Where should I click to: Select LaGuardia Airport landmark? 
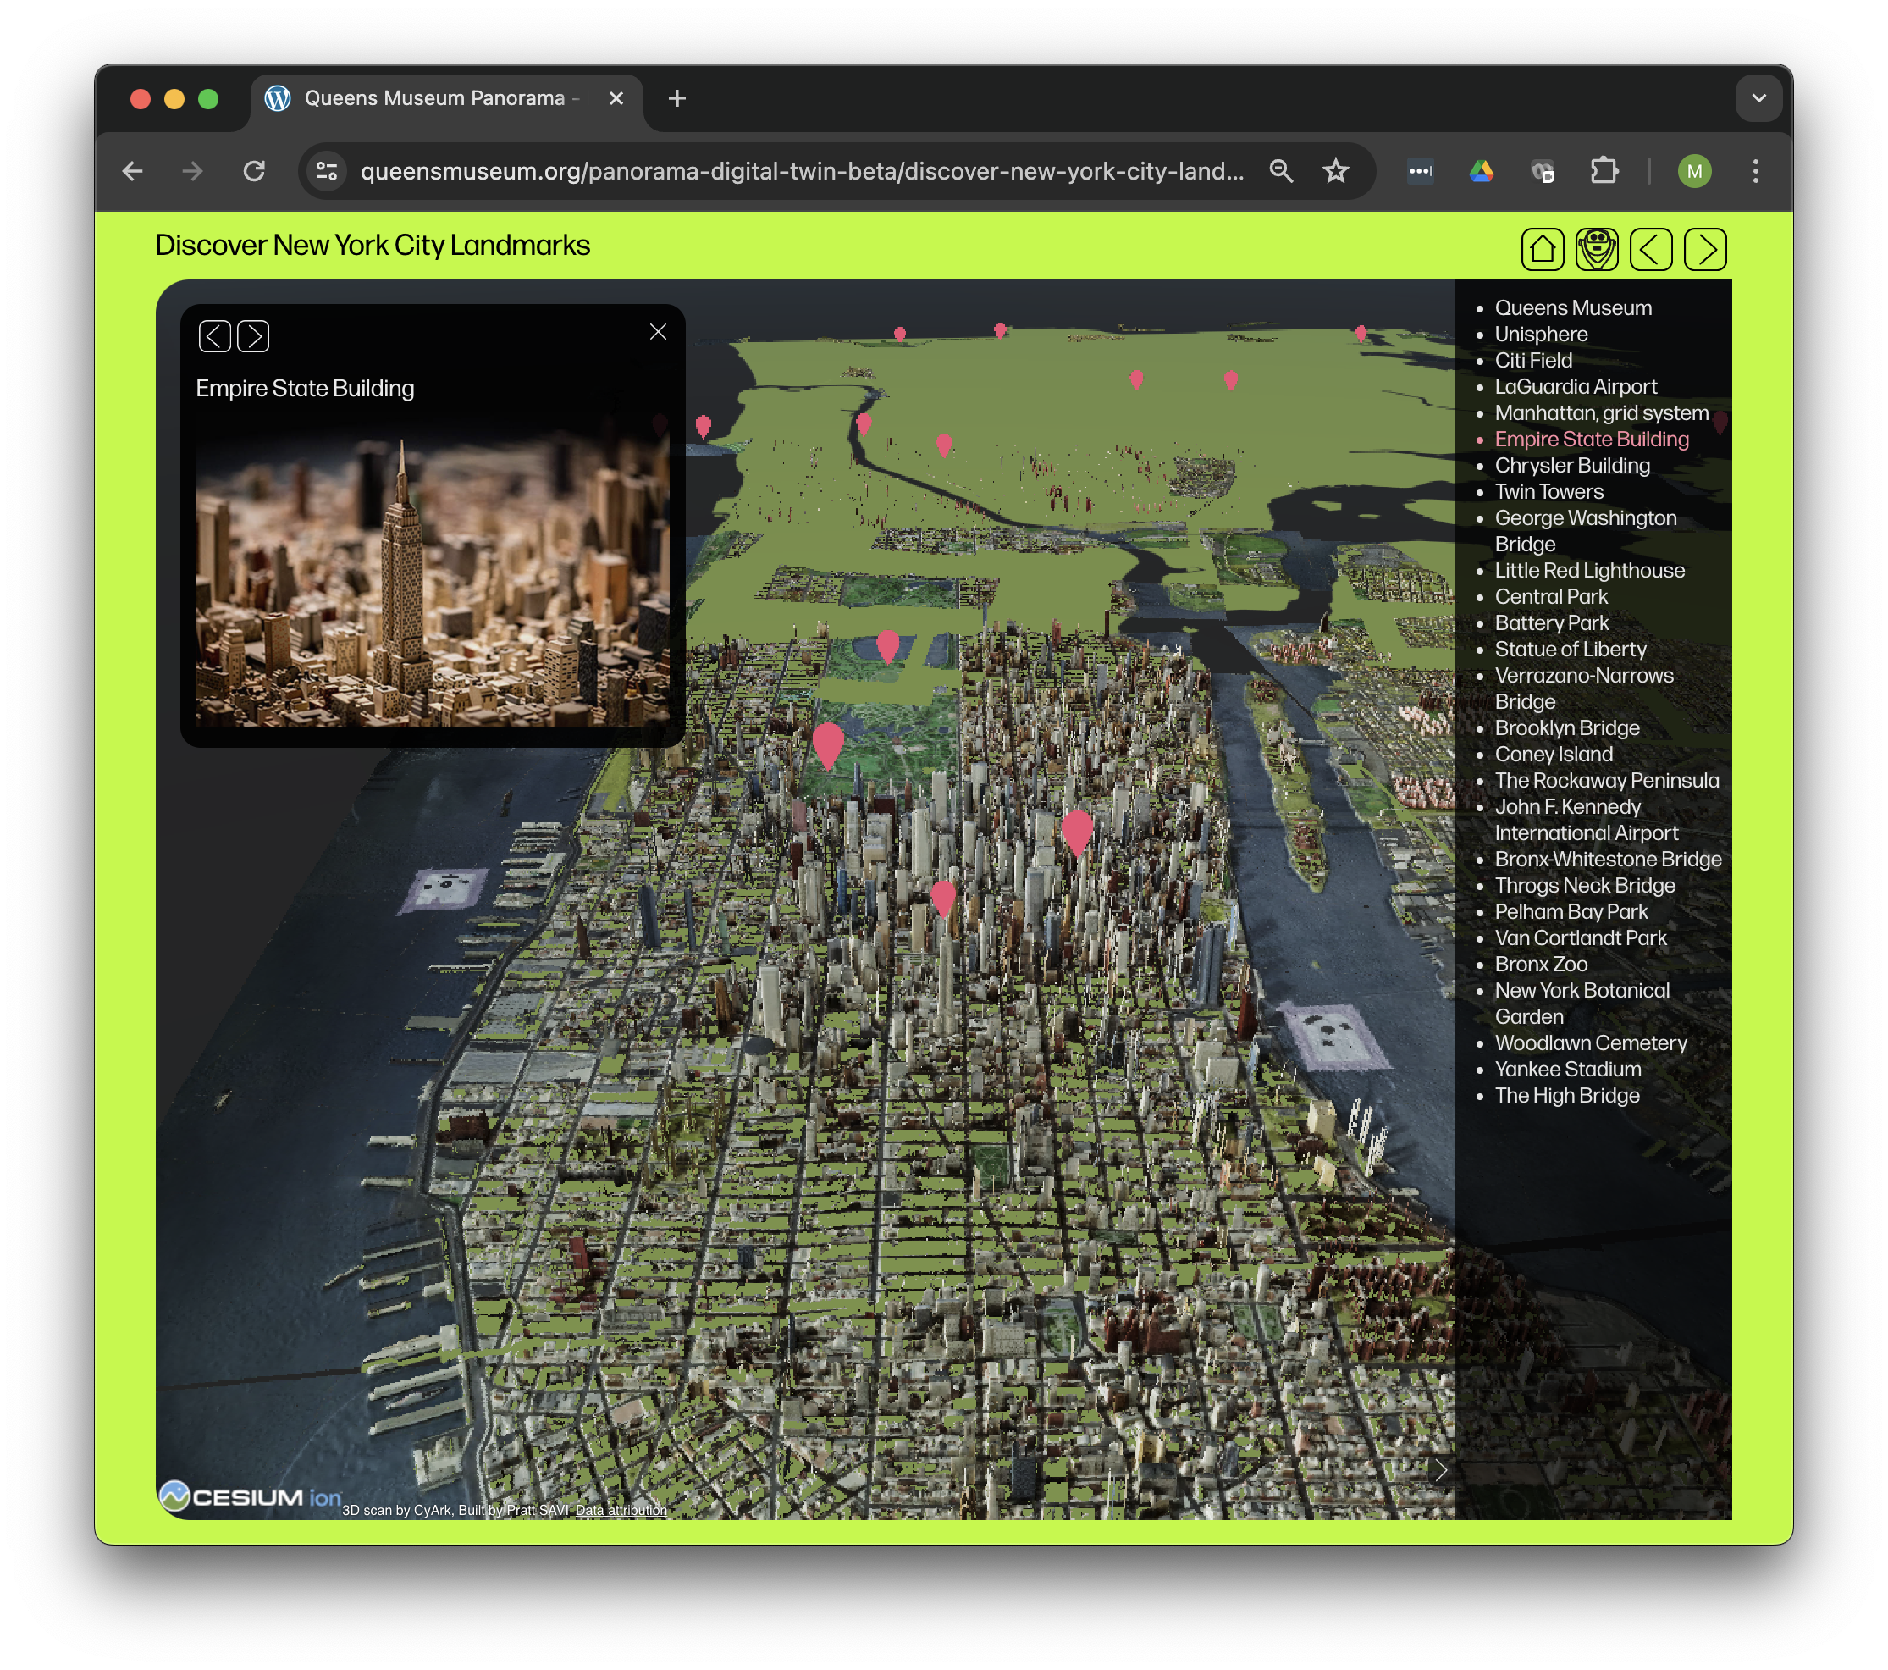click(x=1576, y=386)
